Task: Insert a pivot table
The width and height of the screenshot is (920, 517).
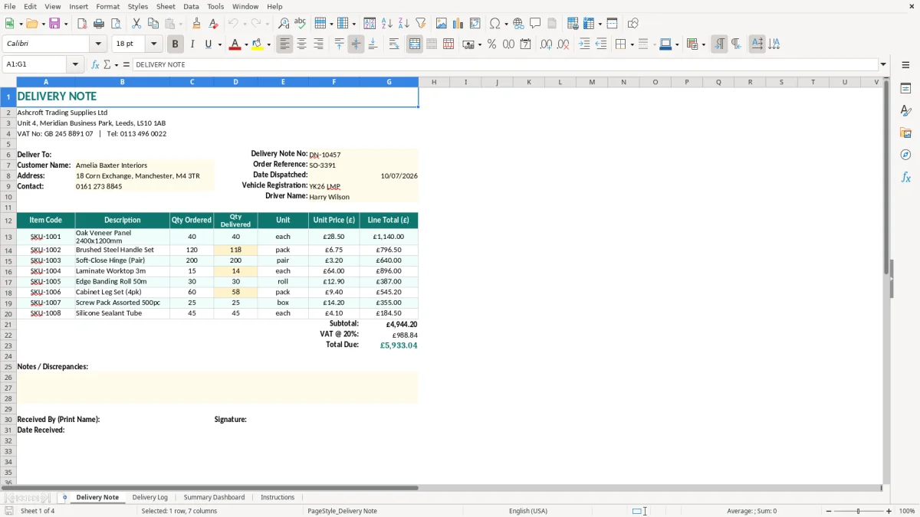Action: tap(475, 24)
